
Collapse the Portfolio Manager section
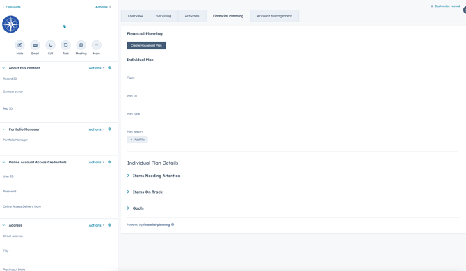(x=3, y=129)
